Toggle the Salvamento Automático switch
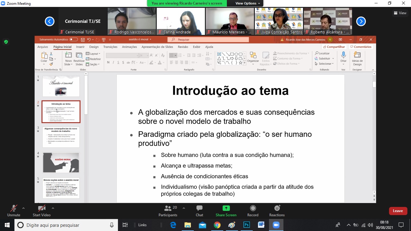411x231 pixels. click(73, 39)
